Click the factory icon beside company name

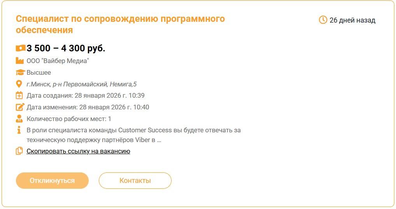point(19,61)
